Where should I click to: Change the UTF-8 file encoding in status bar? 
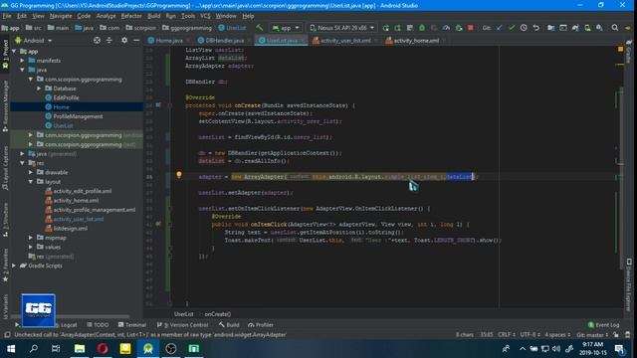(530, 335)
